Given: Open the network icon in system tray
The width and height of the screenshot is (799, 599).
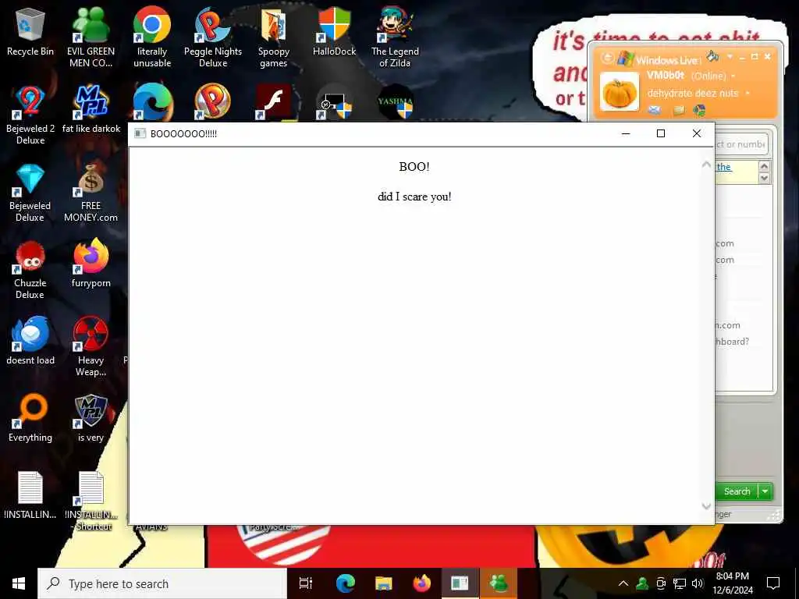Looking at the screenshot, I should click(x=680, y=583).
